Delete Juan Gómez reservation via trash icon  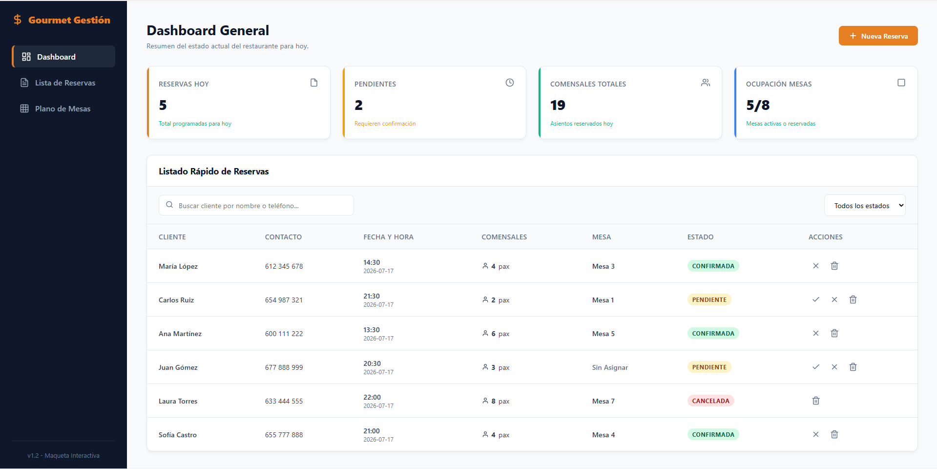853,367
